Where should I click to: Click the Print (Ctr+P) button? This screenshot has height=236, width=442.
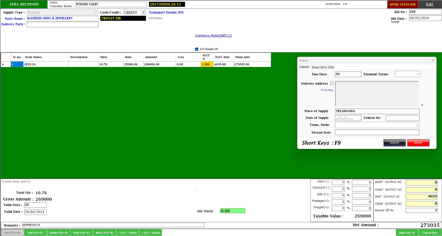[x=81, y=233]
